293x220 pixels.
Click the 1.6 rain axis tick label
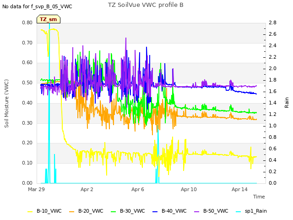coord(273,91)
